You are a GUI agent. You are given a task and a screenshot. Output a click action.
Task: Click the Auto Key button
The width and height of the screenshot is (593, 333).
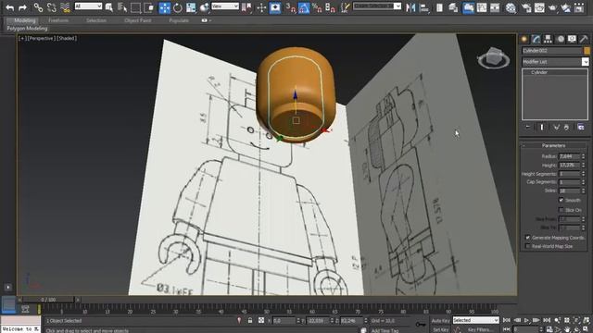[x=441, y=321]
